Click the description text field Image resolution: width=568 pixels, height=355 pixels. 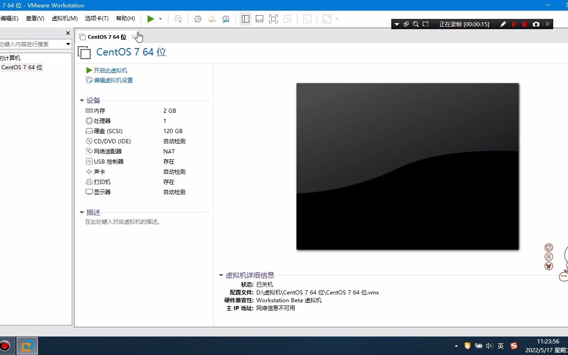coord(123,222)
